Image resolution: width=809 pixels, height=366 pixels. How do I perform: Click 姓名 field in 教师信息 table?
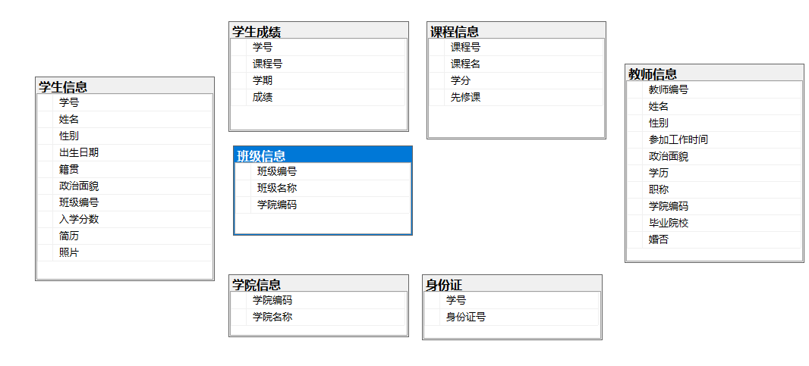coord(714,106)
